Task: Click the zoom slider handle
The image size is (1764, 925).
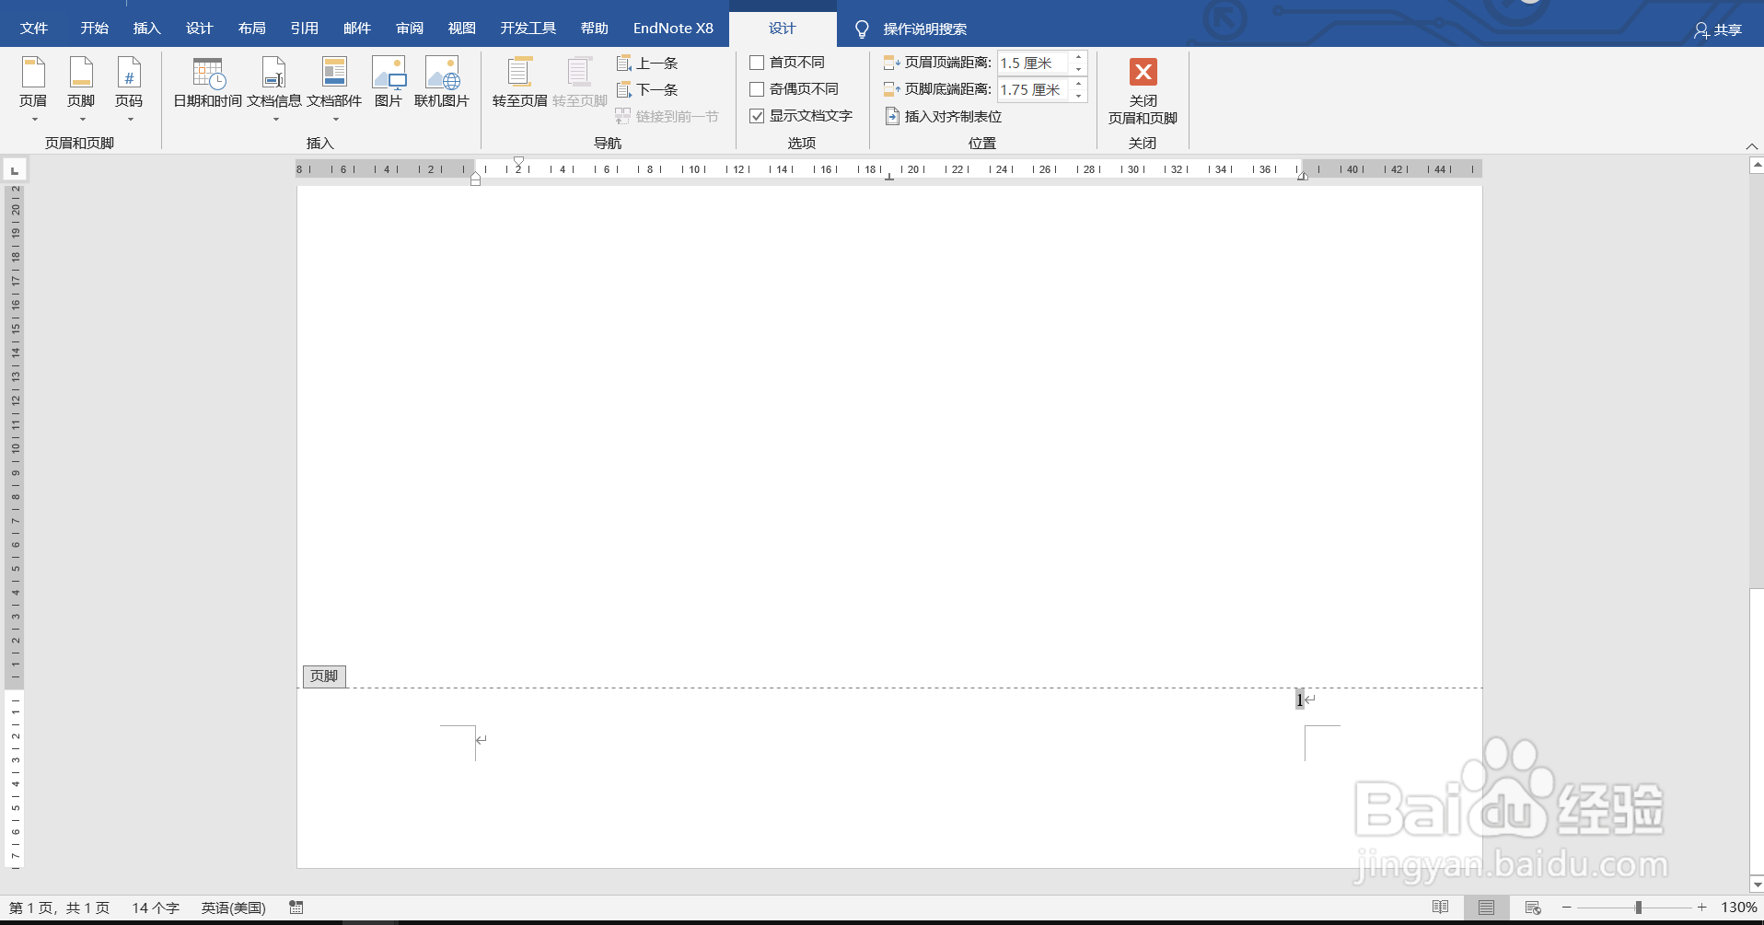Action: 1639,908
